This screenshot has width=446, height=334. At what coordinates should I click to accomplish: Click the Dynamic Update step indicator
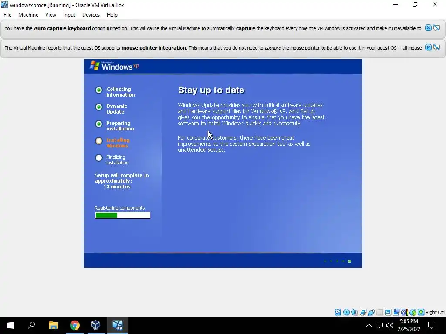click(99, 107)
